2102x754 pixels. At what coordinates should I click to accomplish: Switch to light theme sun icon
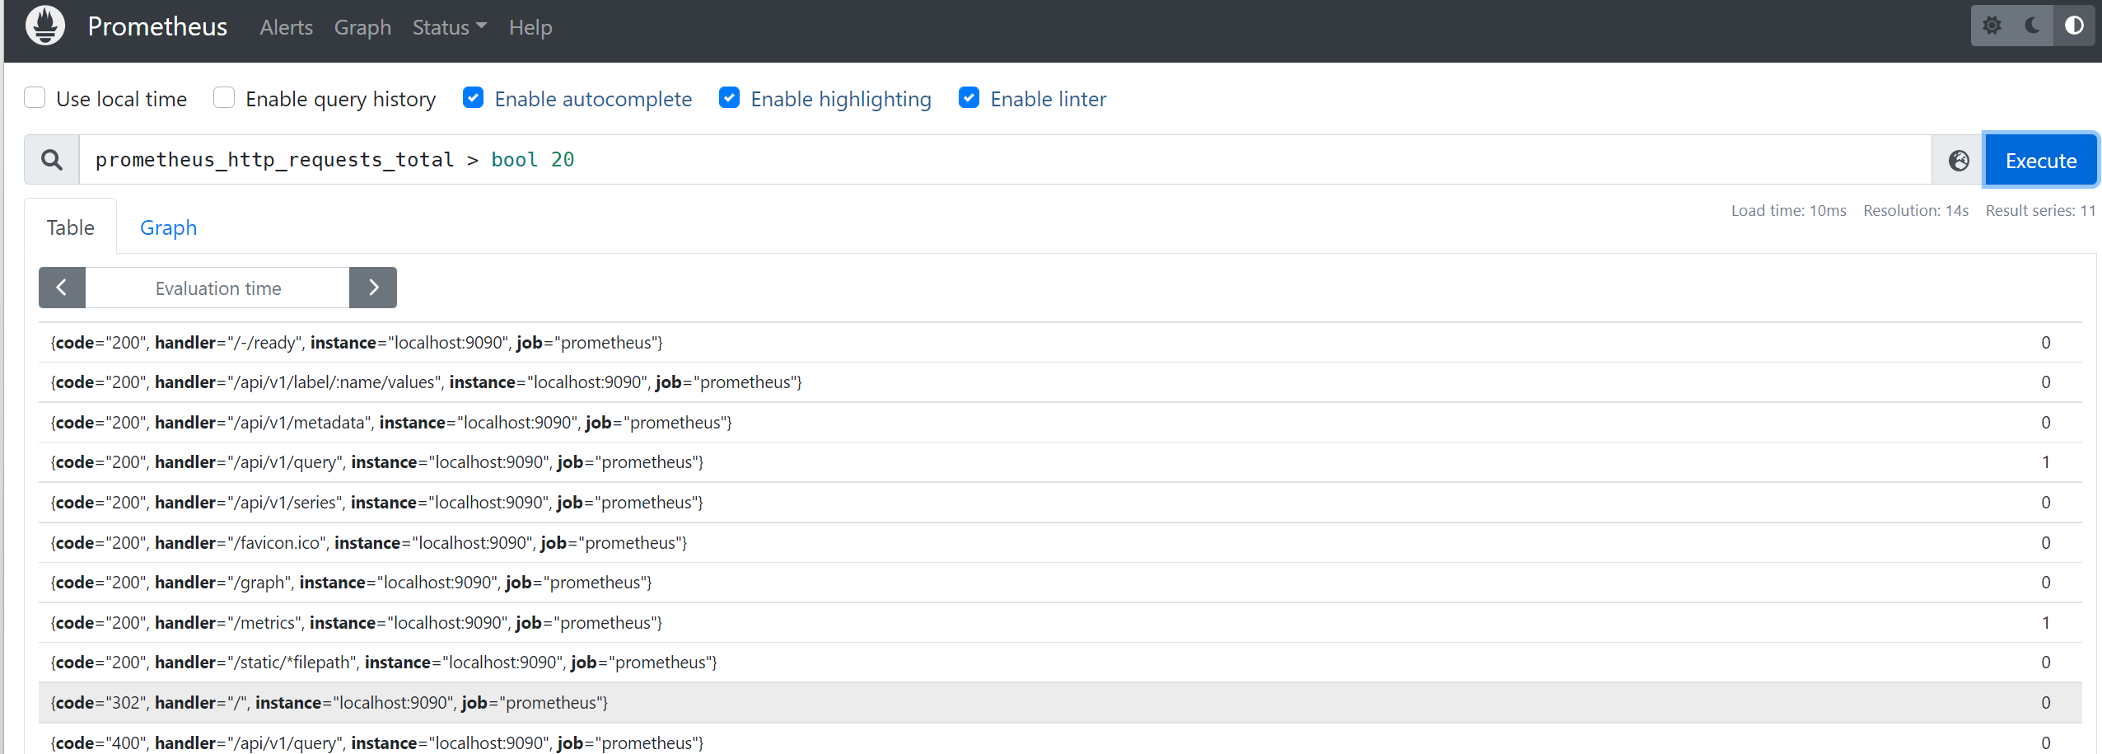pyautogui.click(x=1992, y=26)
